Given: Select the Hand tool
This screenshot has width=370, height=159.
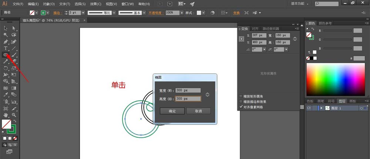Looking at the screenshot, I should tap(6, 115).
